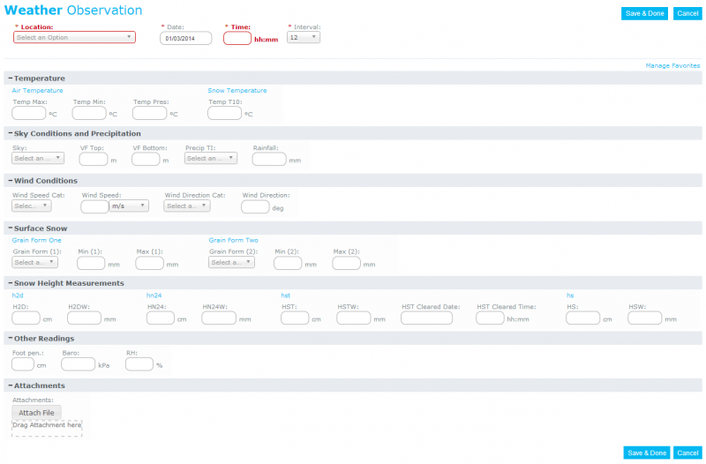Collapse the Temperature section
706x464 pixels.
tap(11, 79)
